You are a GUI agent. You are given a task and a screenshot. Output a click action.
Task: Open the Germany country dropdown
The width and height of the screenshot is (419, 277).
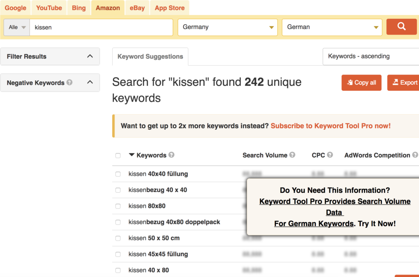pos(228,27)
